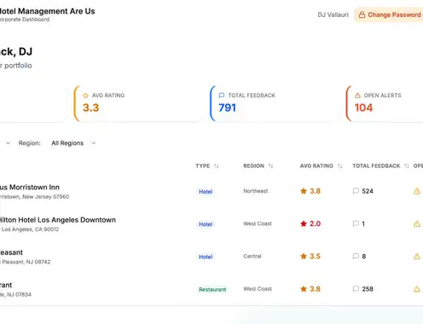Click West Coast in the Hilton row
This screenshot has height=324, width=423.
click(258, 223)
